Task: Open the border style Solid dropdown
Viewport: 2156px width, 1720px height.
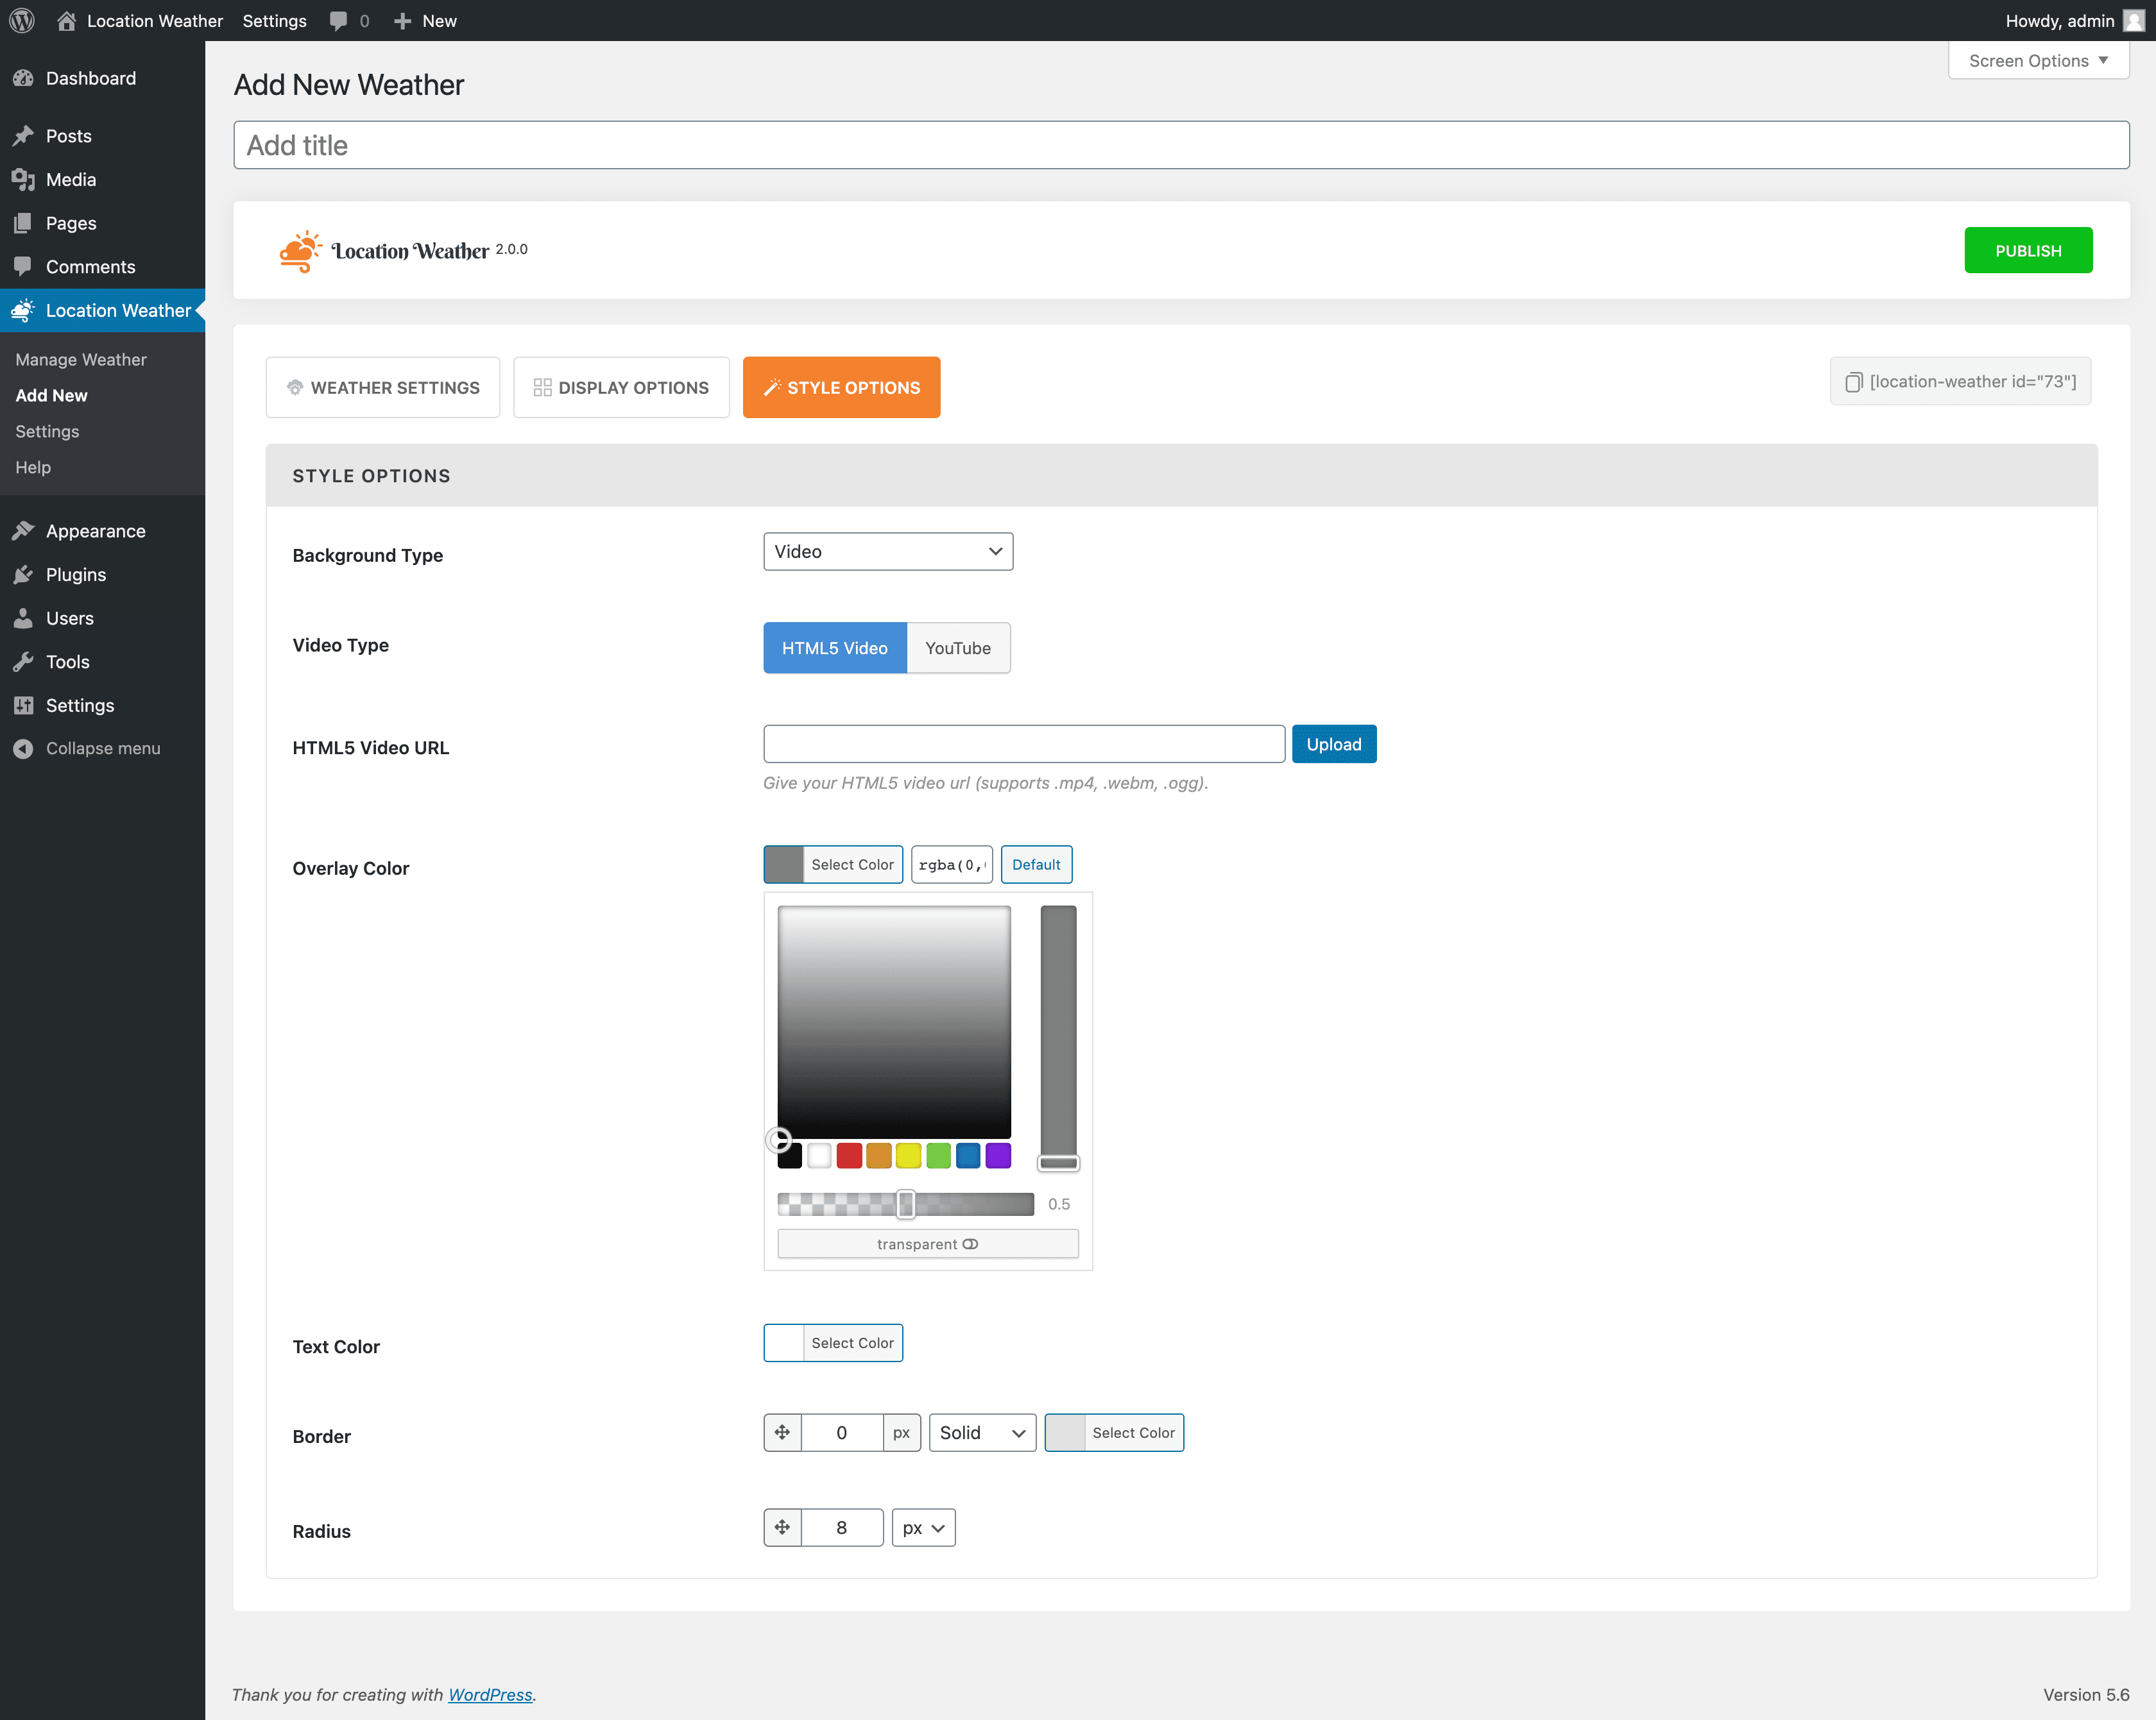Action: click(x=982, y=1432)
